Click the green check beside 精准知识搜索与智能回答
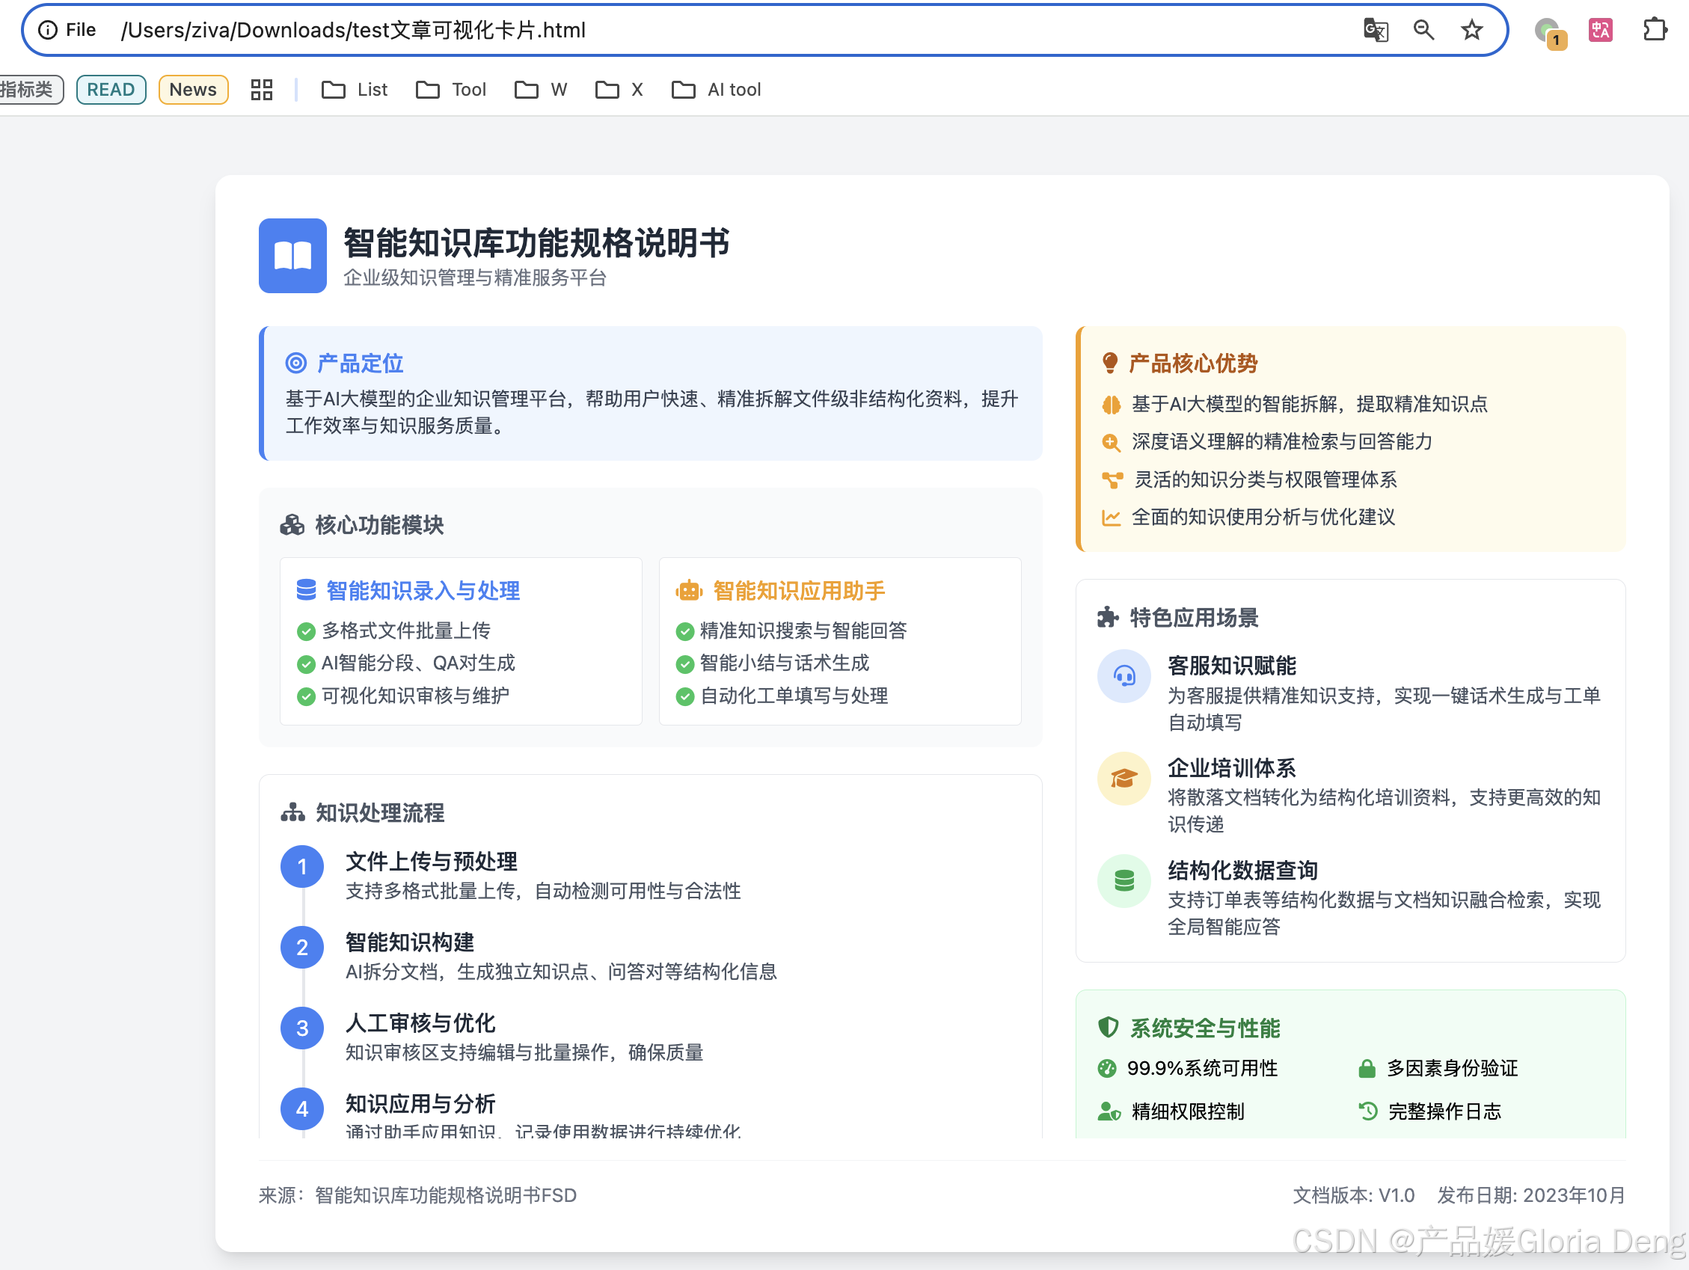The height and width of the screenshot is (1270, 1689). [684, 631]
